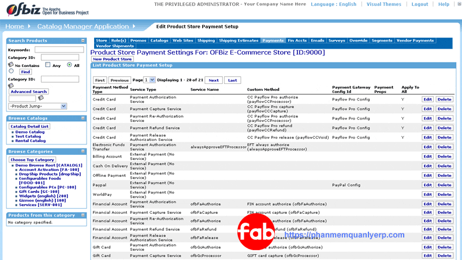The height and width of the screenshot is (260, 462).
Task: Click the Logout link
Action: pyautogui.click(x=420, y=4)
